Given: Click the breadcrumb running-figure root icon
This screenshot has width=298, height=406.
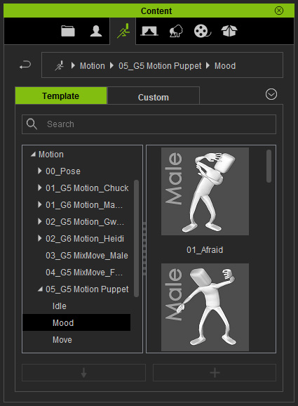Looking at the screenshot, I should (59, 66).
